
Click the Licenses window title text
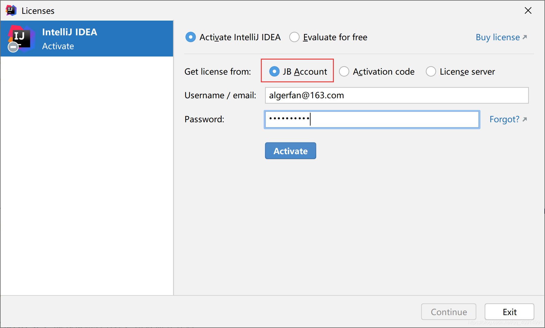pyautogui.click(x=38, y=11)
